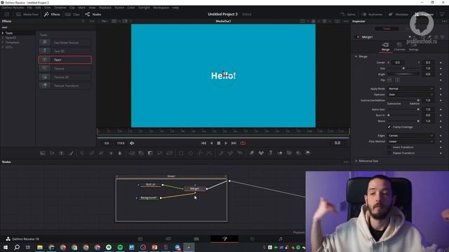
Task: Adjust the Size slider
Action: [x=403, y=69]
